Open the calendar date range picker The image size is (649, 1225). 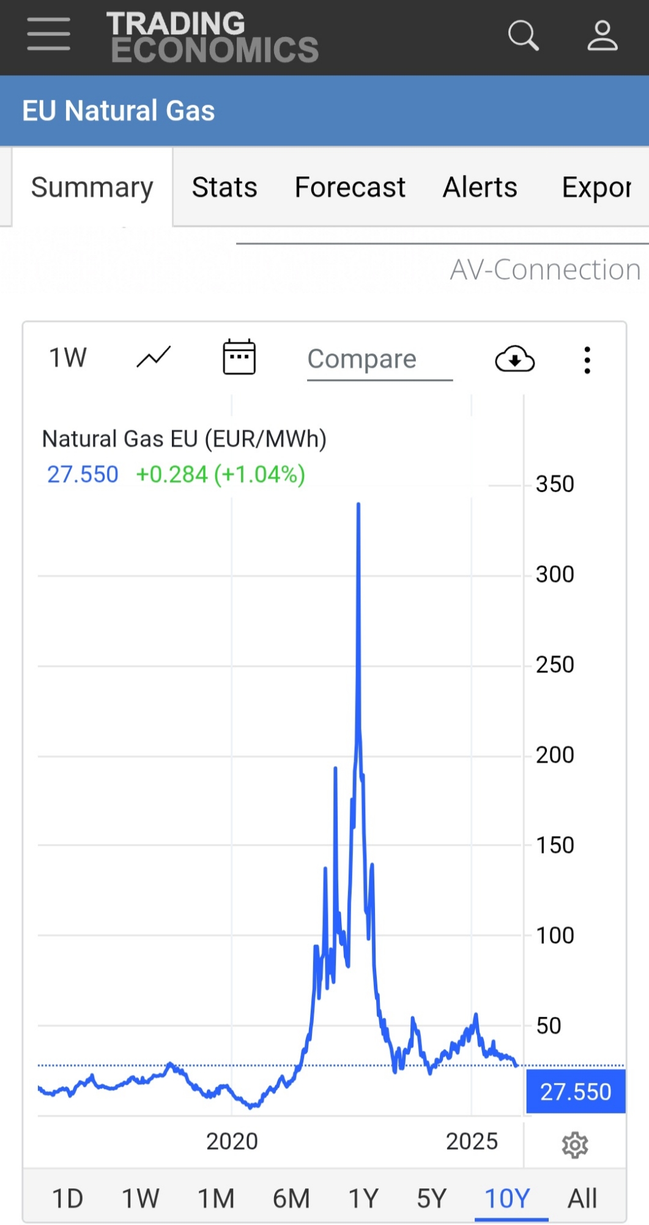pyautogui.click(x=239, y=357)
